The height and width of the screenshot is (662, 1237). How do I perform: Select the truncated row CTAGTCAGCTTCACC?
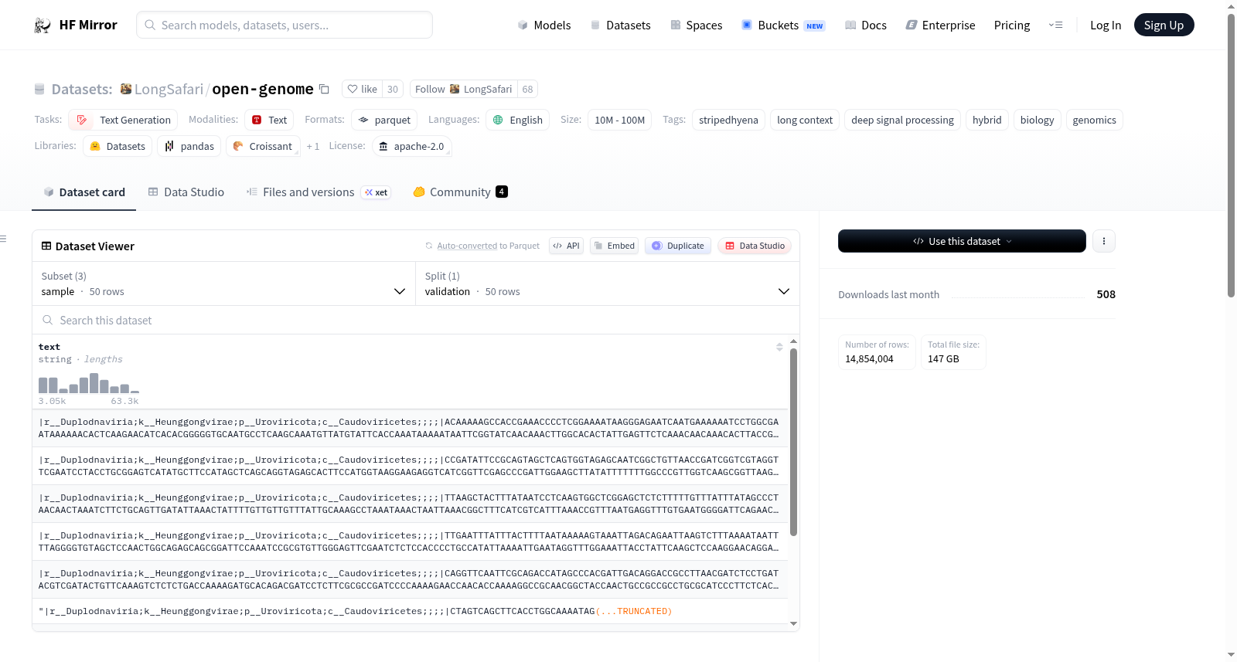click(410, 611)
